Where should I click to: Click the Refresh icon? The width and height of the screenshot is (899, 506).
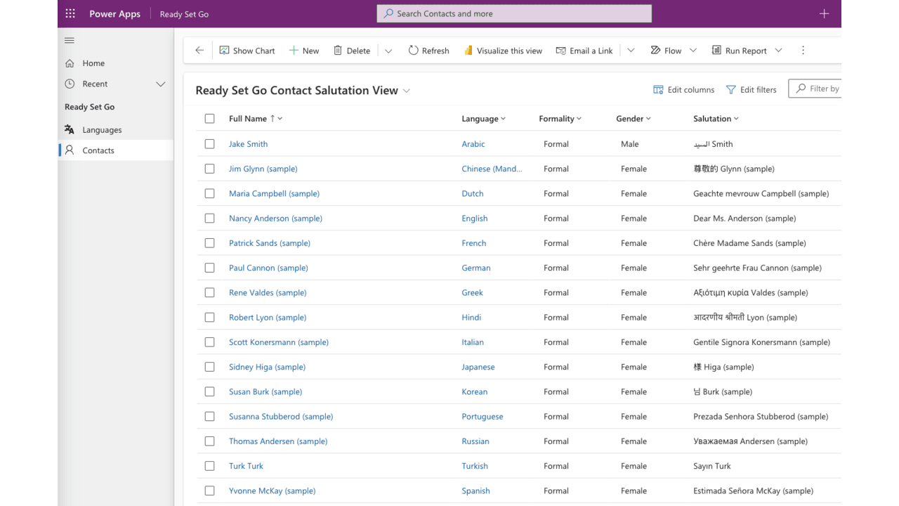[414, 50]
